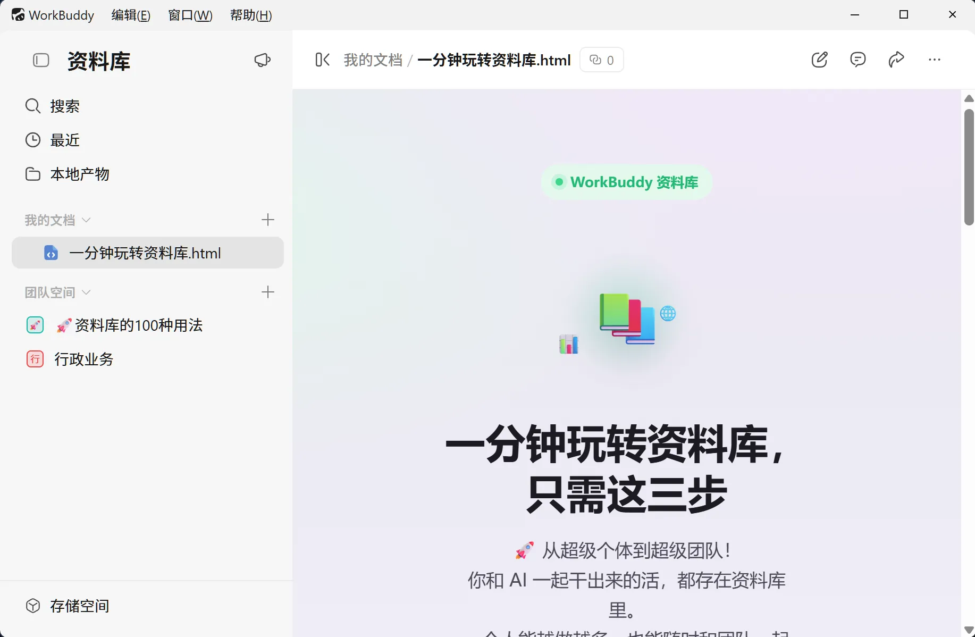Edit the document with pencil icon
The height and width of the screenshot is (637, 975).
820,60
